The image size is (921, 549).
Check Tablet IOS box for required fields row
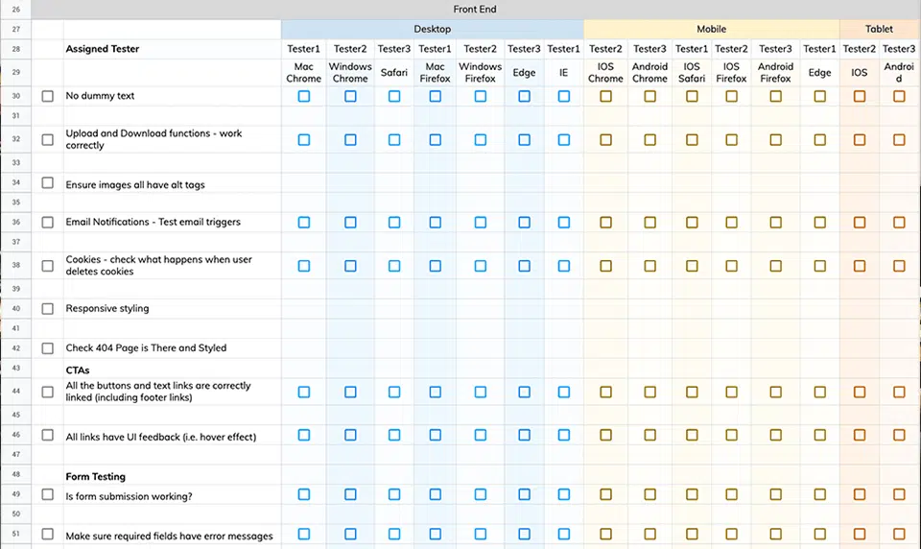[860, 534]
